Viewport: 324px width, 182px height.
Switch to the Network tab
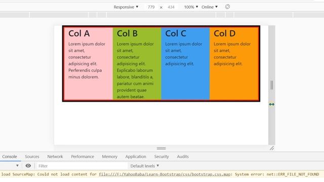[x=55, y=157]
